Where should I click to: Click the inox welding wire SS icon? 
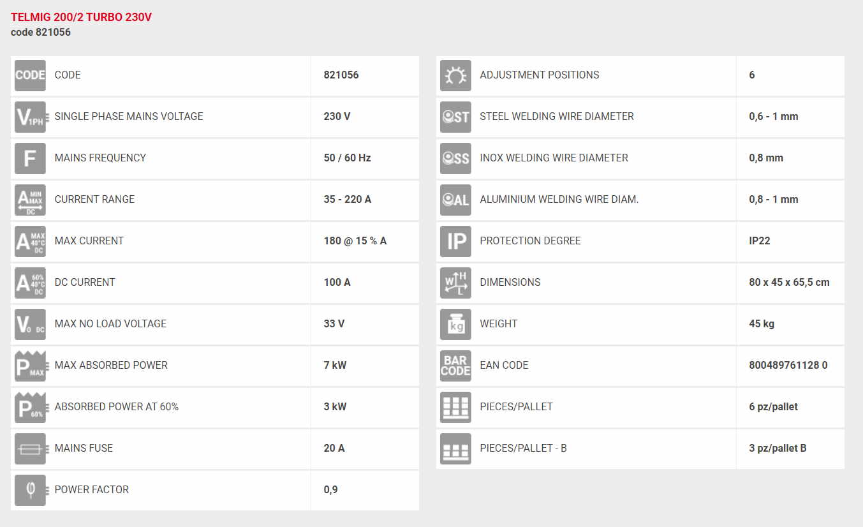455,158
